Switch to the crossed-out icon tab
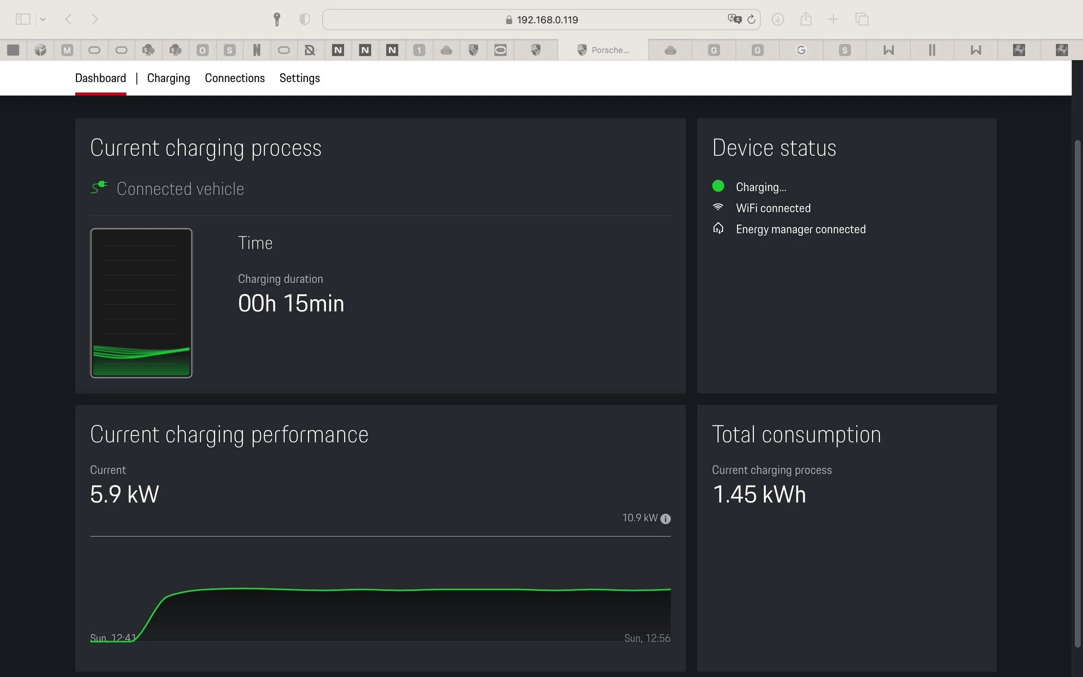Viewport: 1083px width, 677px height. [x=311, y=50]
